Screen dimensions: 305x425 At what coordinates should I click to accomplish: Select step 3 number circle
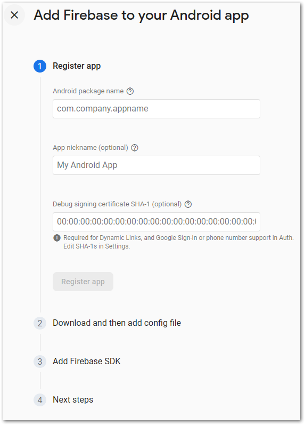click(x=40, y=362)
